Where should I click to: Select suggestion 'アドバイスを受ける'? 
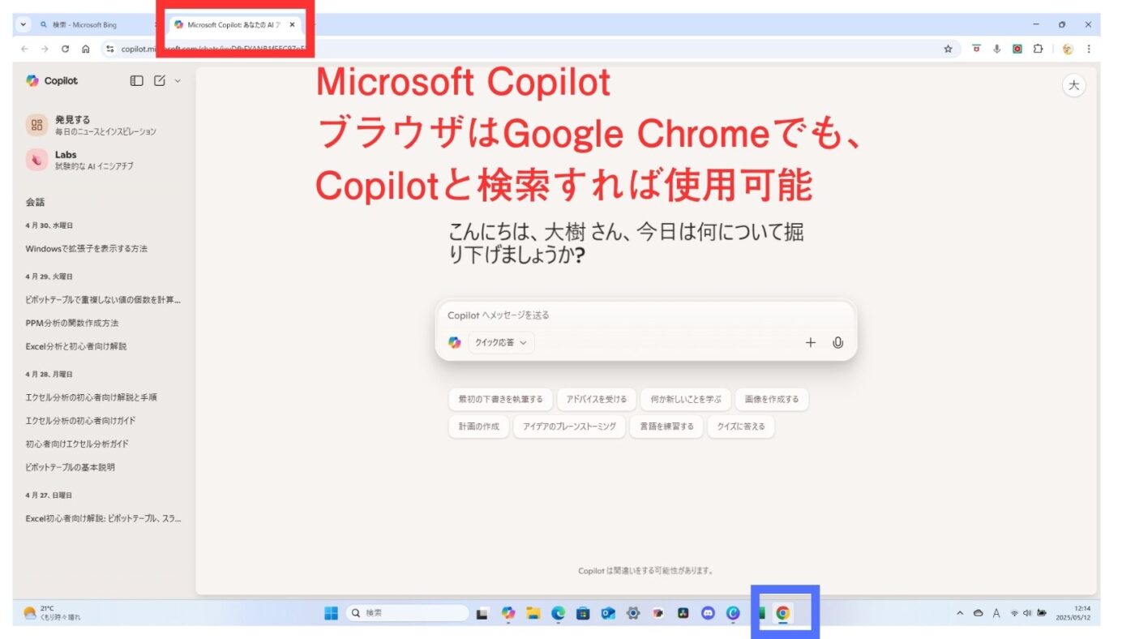pyautogui.click(x=597, y=400)
